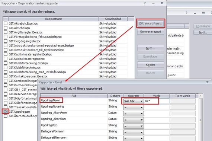Tick the GIT.Aktiebok.rpx report checkbox
Screen dimensions: 212x141
(6, 28)
